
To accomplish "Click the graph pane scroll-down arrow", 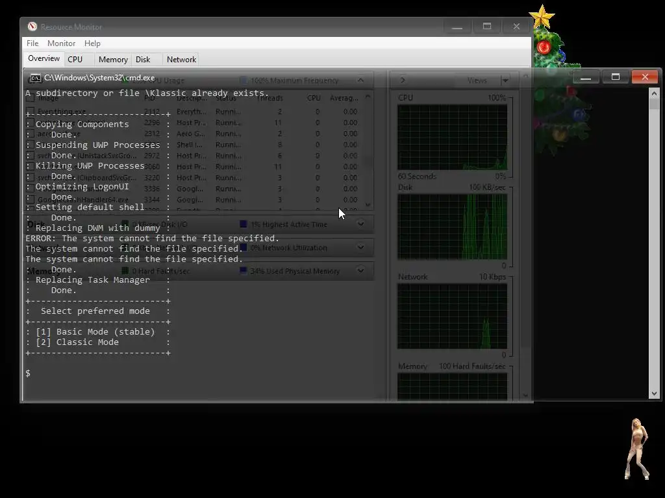I will [x=525, y=395].
